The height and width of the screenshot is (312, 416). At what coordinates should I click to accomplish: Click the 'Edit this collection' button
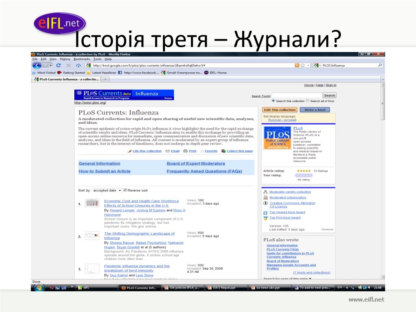tap(279, 110)
